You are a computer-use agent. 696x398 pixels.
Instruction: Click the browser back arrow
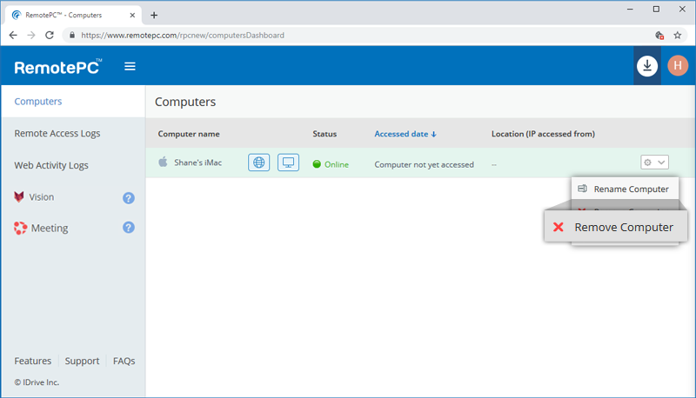[13, 35]
